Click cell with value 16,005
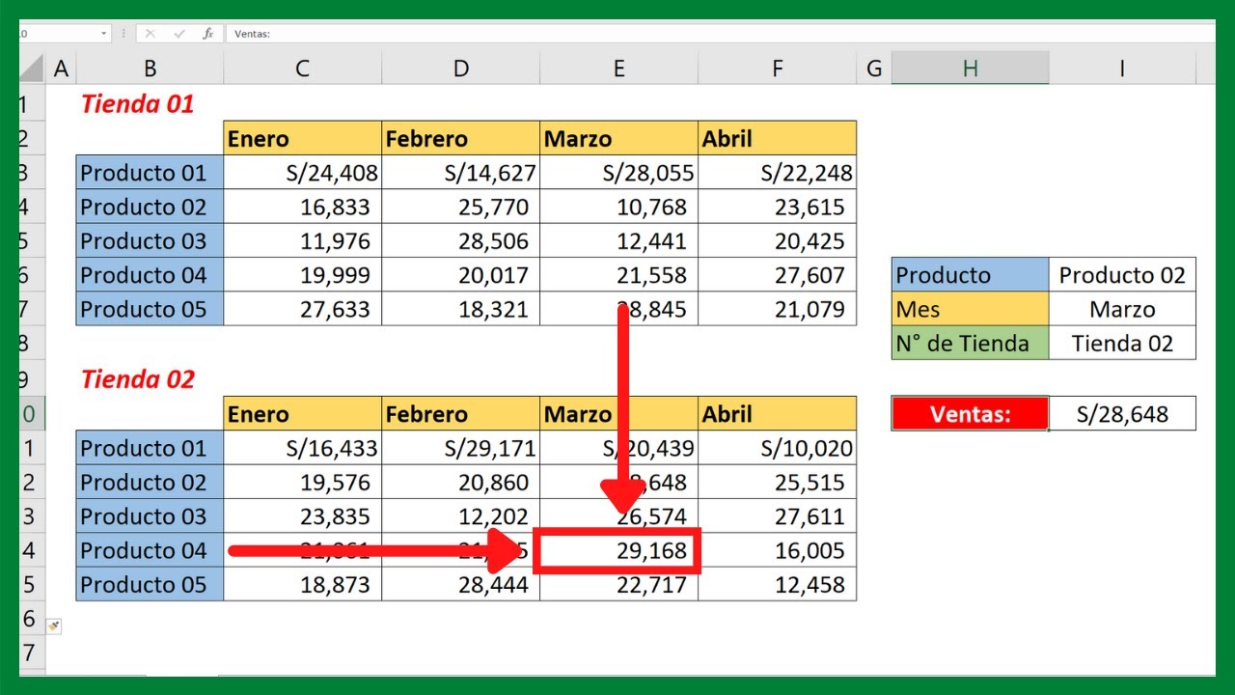 [x=777, y=550]
